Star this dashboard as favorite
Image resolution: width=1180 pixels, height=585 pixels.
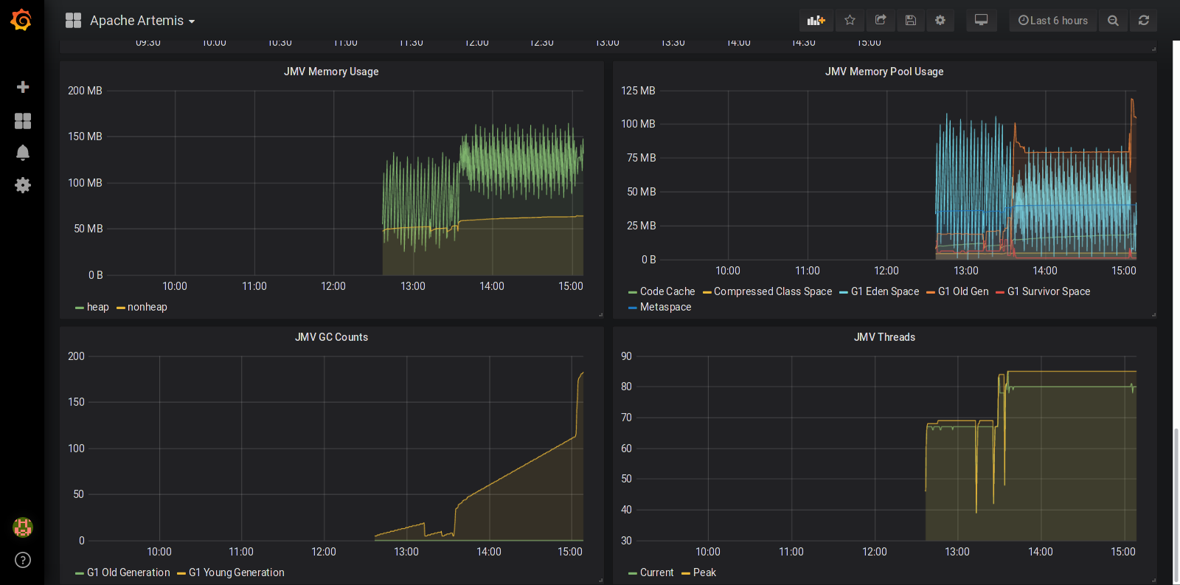coord(850,21)
